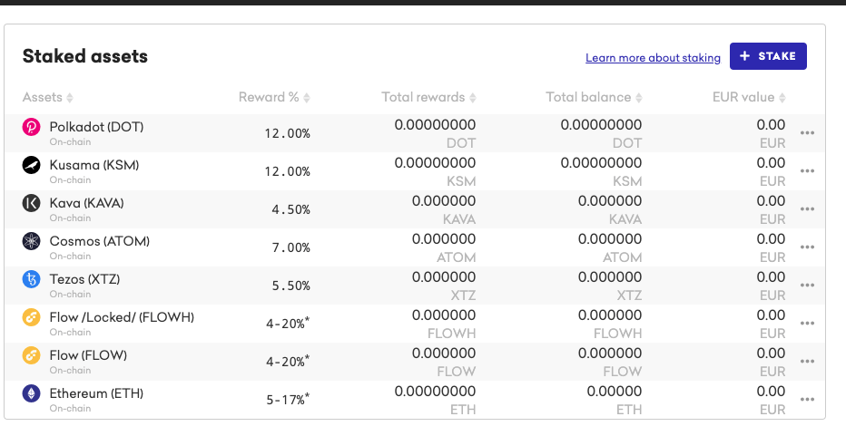Image resolution: width=846 pixels, height=436 pixels.
Task: Sort the table by Assets column
Action: (47, 97)
